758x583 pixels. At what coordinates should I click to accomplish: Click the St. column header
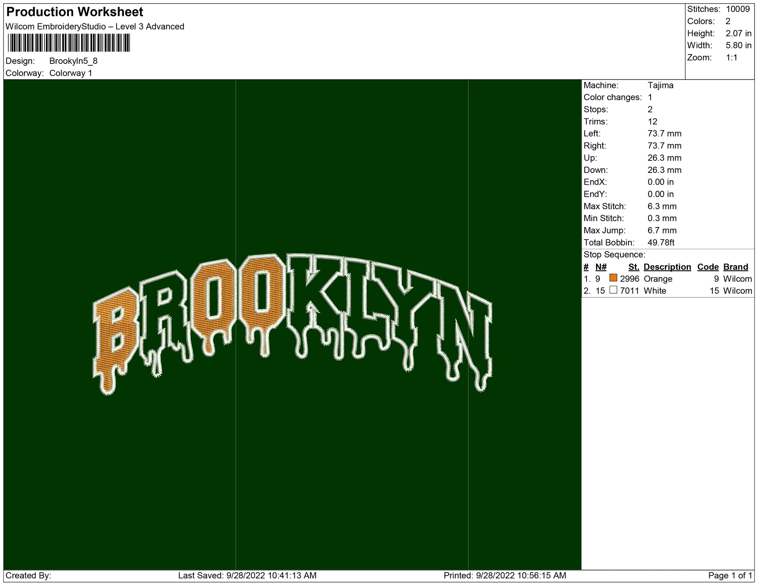[633, 267]
